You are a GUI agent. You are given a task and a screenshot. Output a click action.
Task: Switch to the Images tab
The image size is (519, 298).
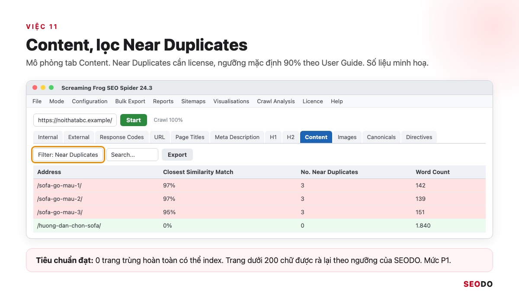tap(347, 137)
